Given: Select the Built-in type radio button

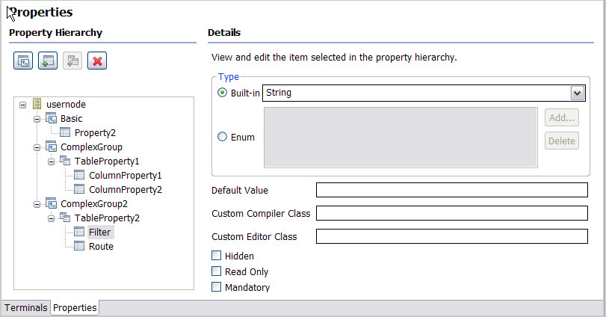Looking at the screenshot, I should (222, 93).
